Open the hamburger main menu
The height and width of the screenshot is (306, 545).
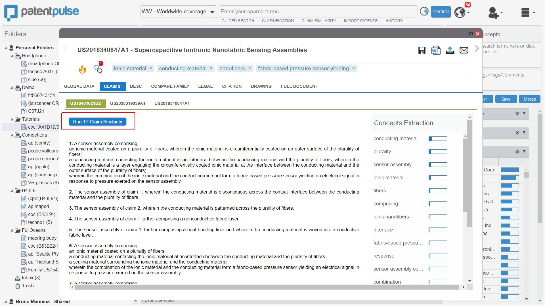pyautogui.click(x=525, y=12)
